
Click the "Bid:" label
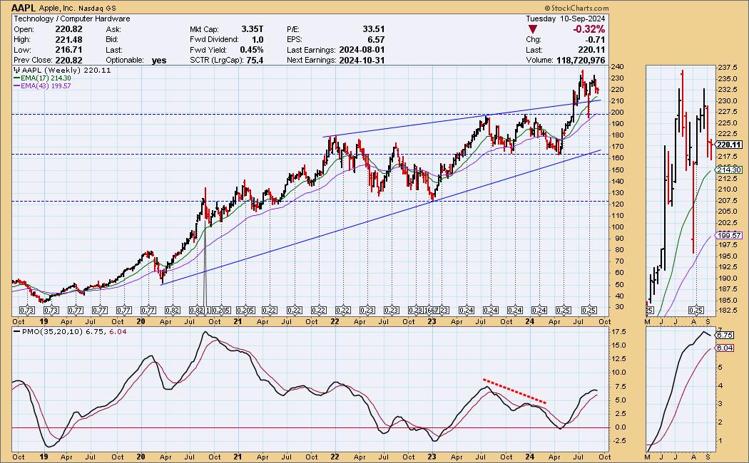pyautogui.click(x=112, y=40)
